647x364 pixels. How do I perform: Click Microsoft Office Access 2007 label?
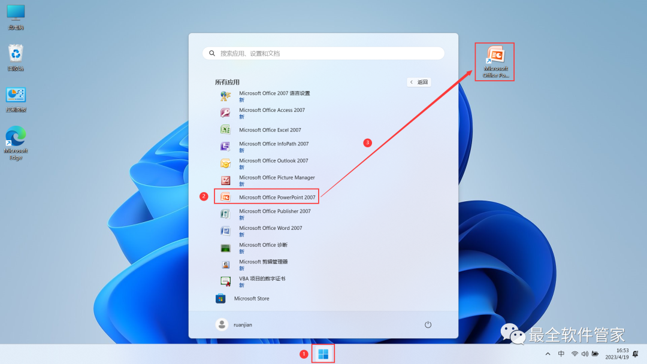[x=272, y=110]
